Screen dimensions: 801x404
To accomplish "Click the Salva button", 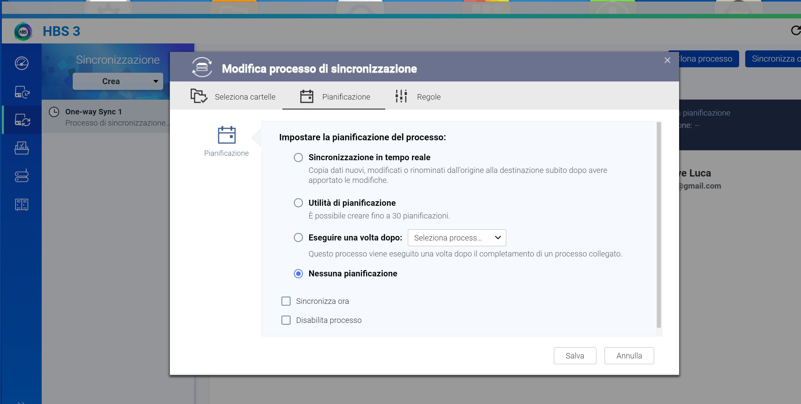I will tap(575, 355).
